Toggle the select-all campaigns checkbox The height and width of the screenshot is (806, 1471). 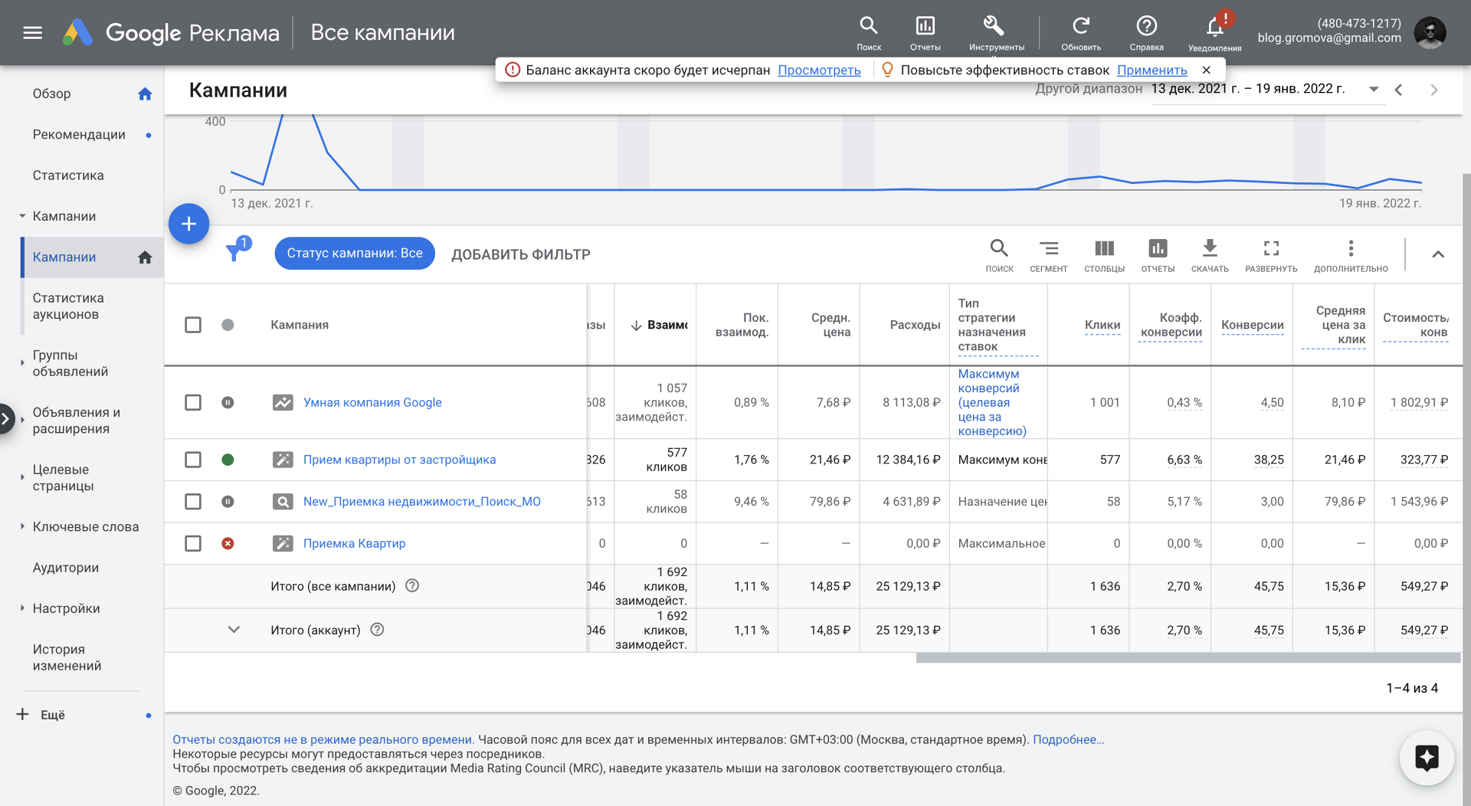click(193, 325)
